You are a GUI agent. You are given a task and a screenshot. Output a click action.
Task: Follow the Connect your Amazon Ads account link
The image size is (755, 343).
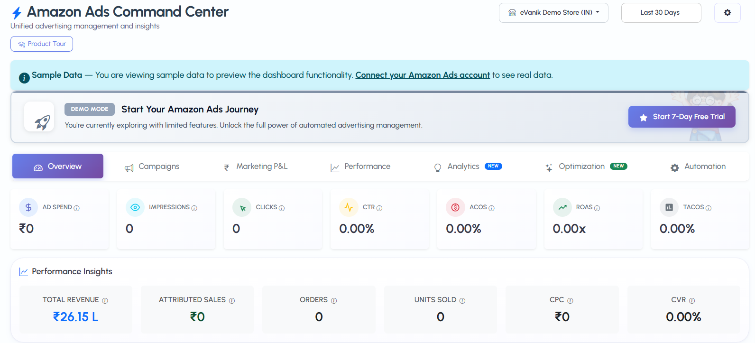[423, 75]
